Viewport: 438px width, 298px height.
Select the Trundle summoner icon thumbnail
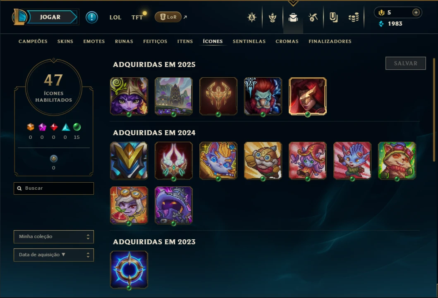(x=263, y=96)
